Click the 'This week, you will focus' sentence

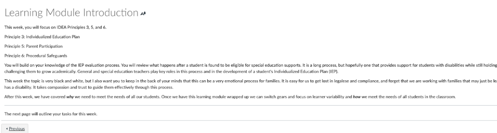(55, 28)
